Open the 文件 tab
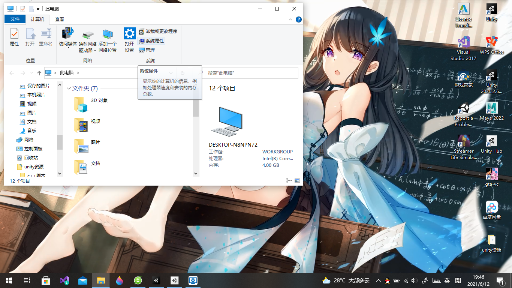The width and height of the screenshot is (512, 288). 15,19
